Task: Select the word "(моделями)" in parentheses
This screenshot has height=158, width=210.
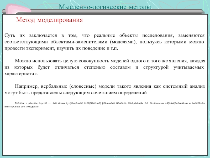Action: 123,42
